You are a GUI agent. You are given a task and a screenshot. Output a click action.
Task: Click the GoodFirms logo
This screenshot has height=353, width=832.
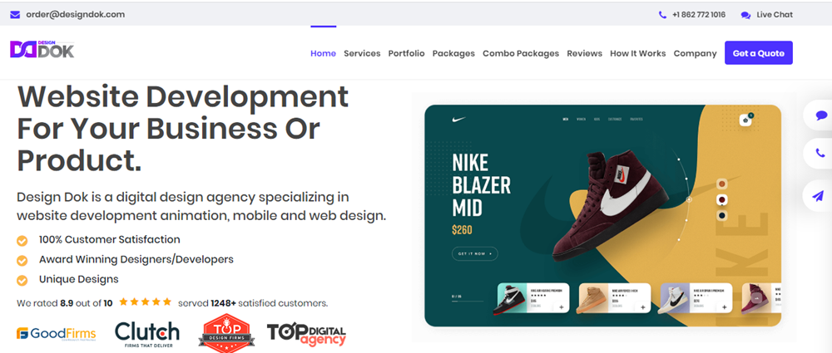tap(57, 334)
